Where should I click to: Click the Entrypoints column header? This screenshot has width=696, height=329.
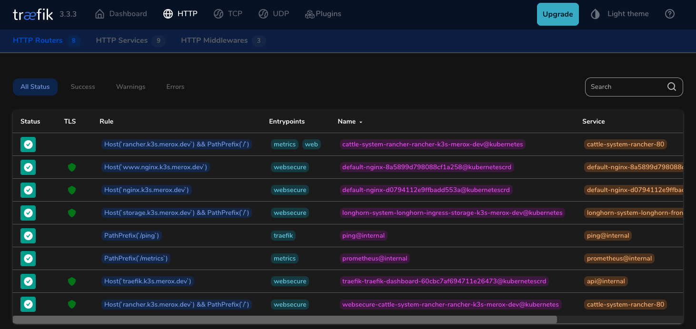287,122
